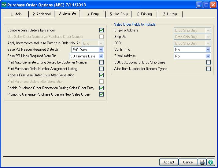Enable Print Auto Generate Listing Sorted checkbox
Viewport: 218px width, 168px height.
pos(102,62)
